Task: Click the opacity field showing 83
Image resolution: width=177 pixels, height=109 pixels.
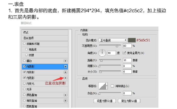Action: click(x=127, y=46)
